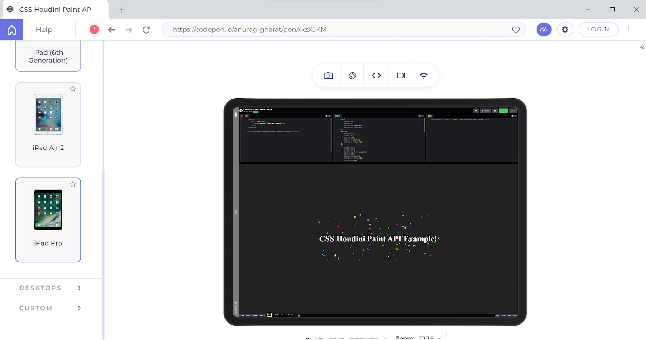
Task: Choose the iPad Air 2 device thumbnail
Action: pyautogui.click(x=48, y=115)
